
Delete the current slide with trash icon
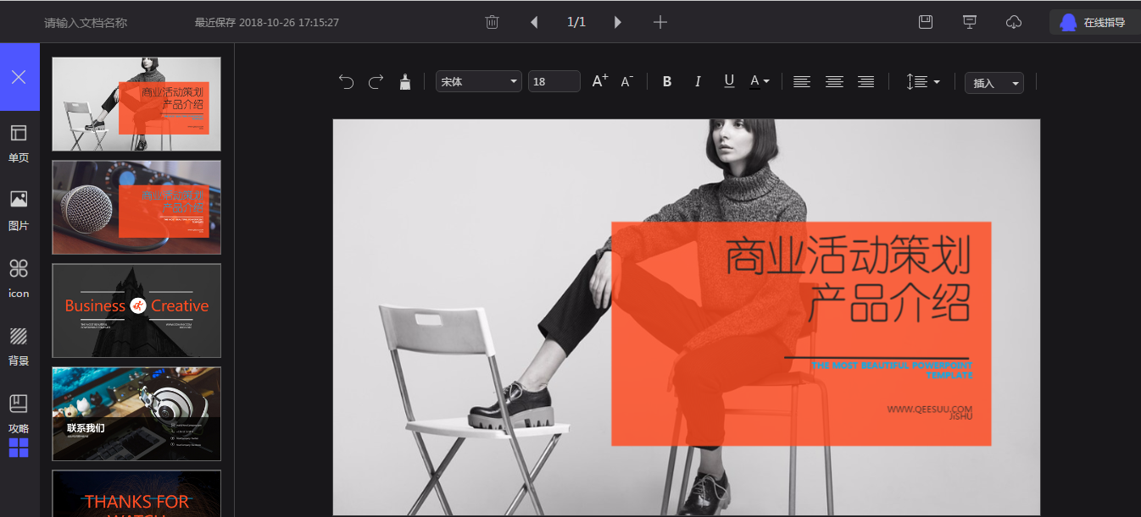point(492,22)
